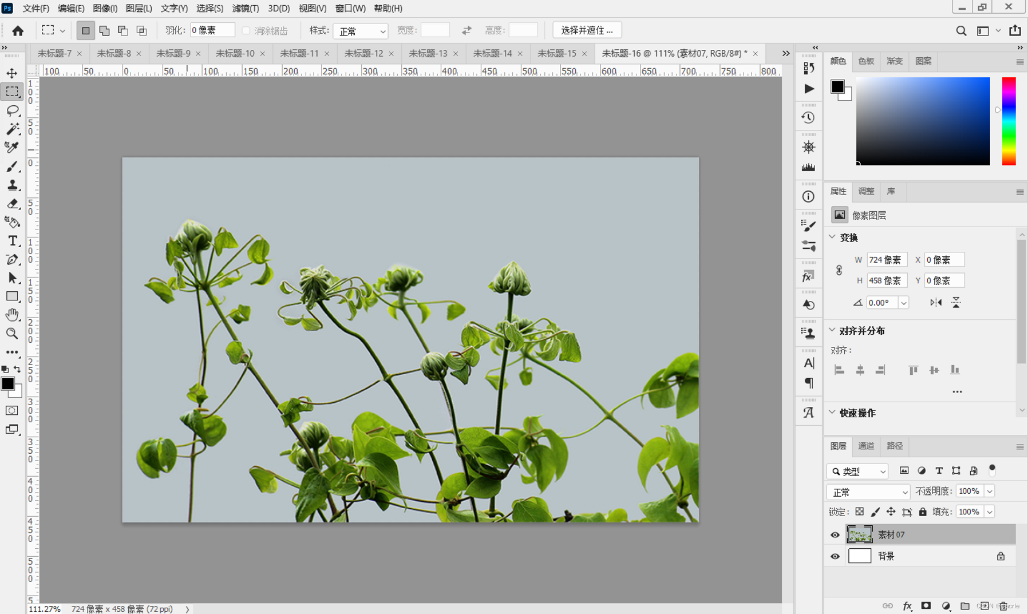Viewport: 1028px width, 614px height.
Task: Select the Eyedropper tool
Action: pos(12,148)
